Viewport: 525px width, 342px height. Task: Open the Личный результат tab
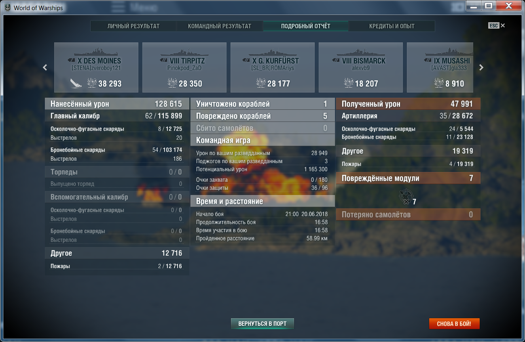coord(133,26)
